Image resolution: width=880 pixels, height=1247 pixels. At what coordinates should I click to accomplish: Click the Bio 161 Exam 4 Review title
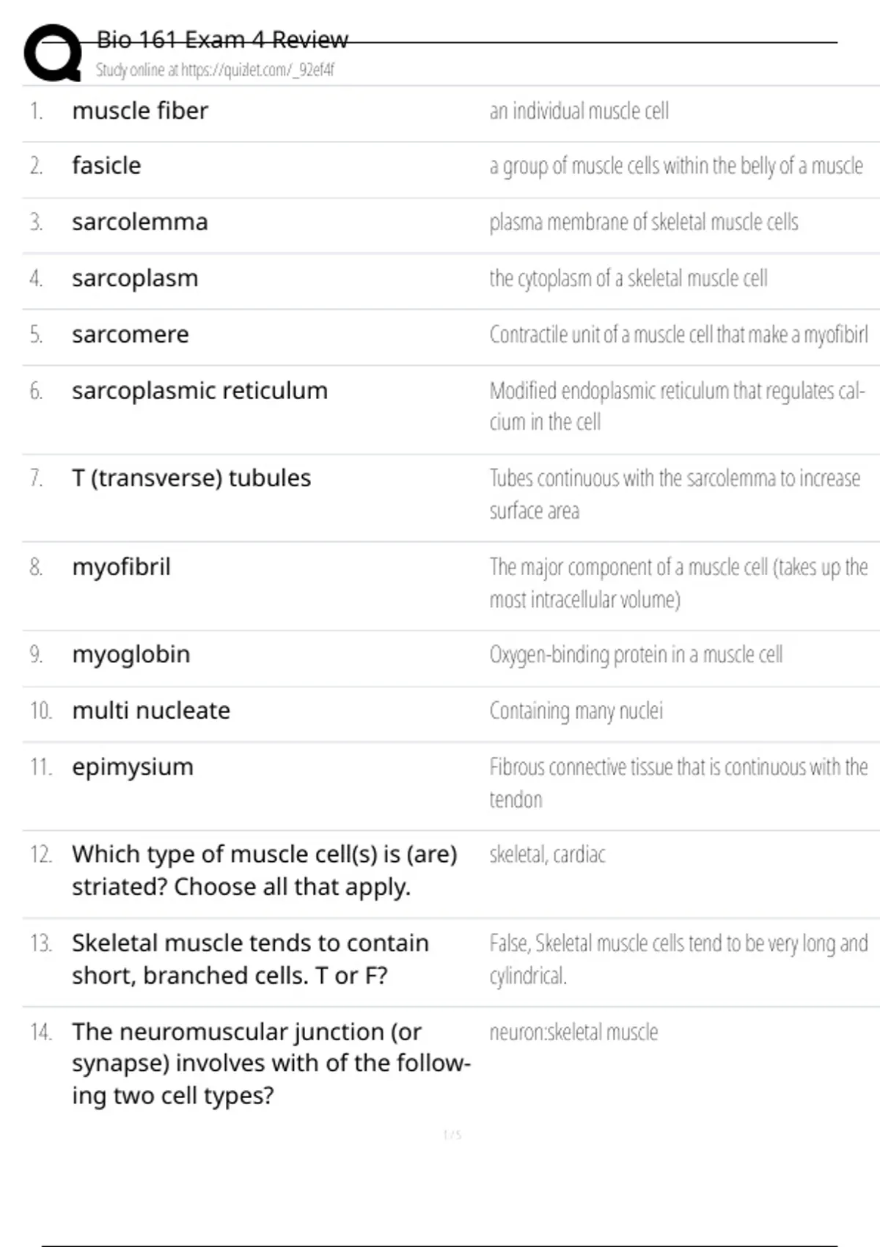tap(222, 40)
